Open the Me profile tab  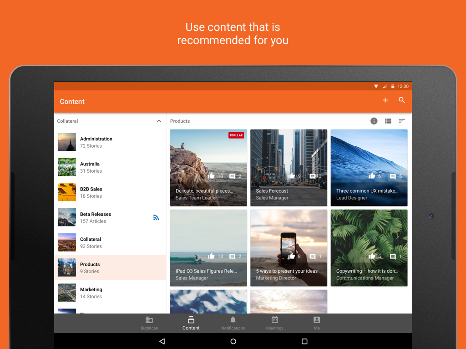[317, 323]
